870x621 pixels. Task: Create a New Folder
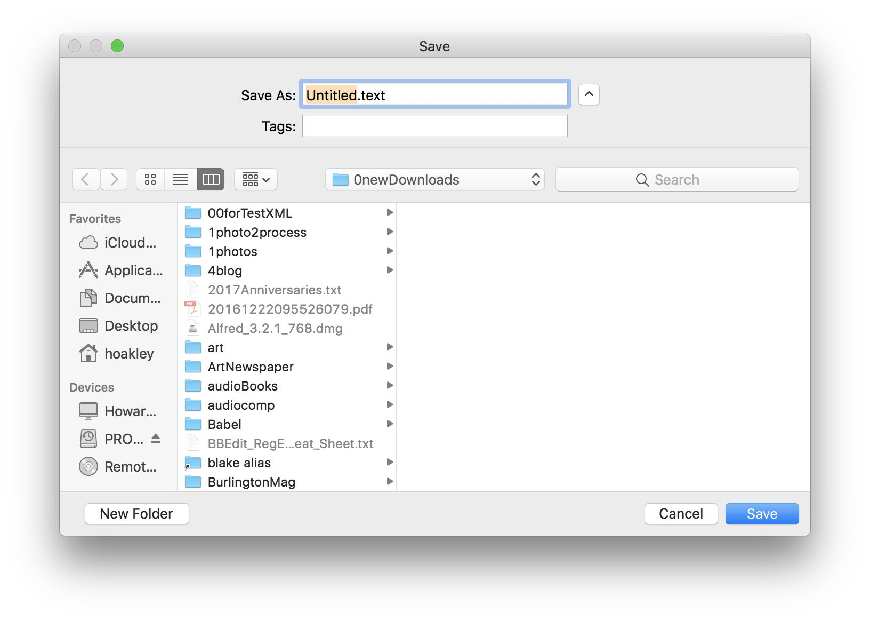pos(137,514)
